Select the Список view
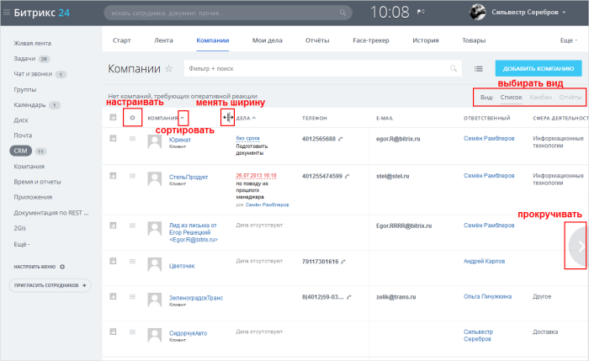Image resolution: width=589 pixels, height=361 pixels. (x=511, y=98)
